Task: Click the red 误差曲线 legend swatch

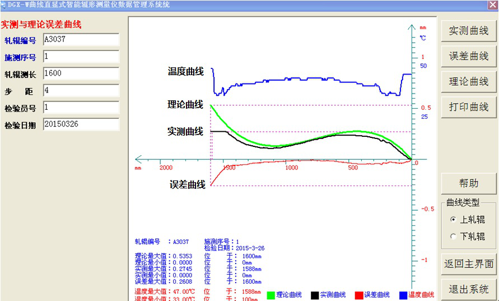Action: pos(358,295)
